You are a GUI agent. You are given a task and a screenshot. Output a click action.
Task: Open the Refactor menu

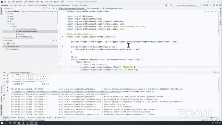(x=32, y=2)
